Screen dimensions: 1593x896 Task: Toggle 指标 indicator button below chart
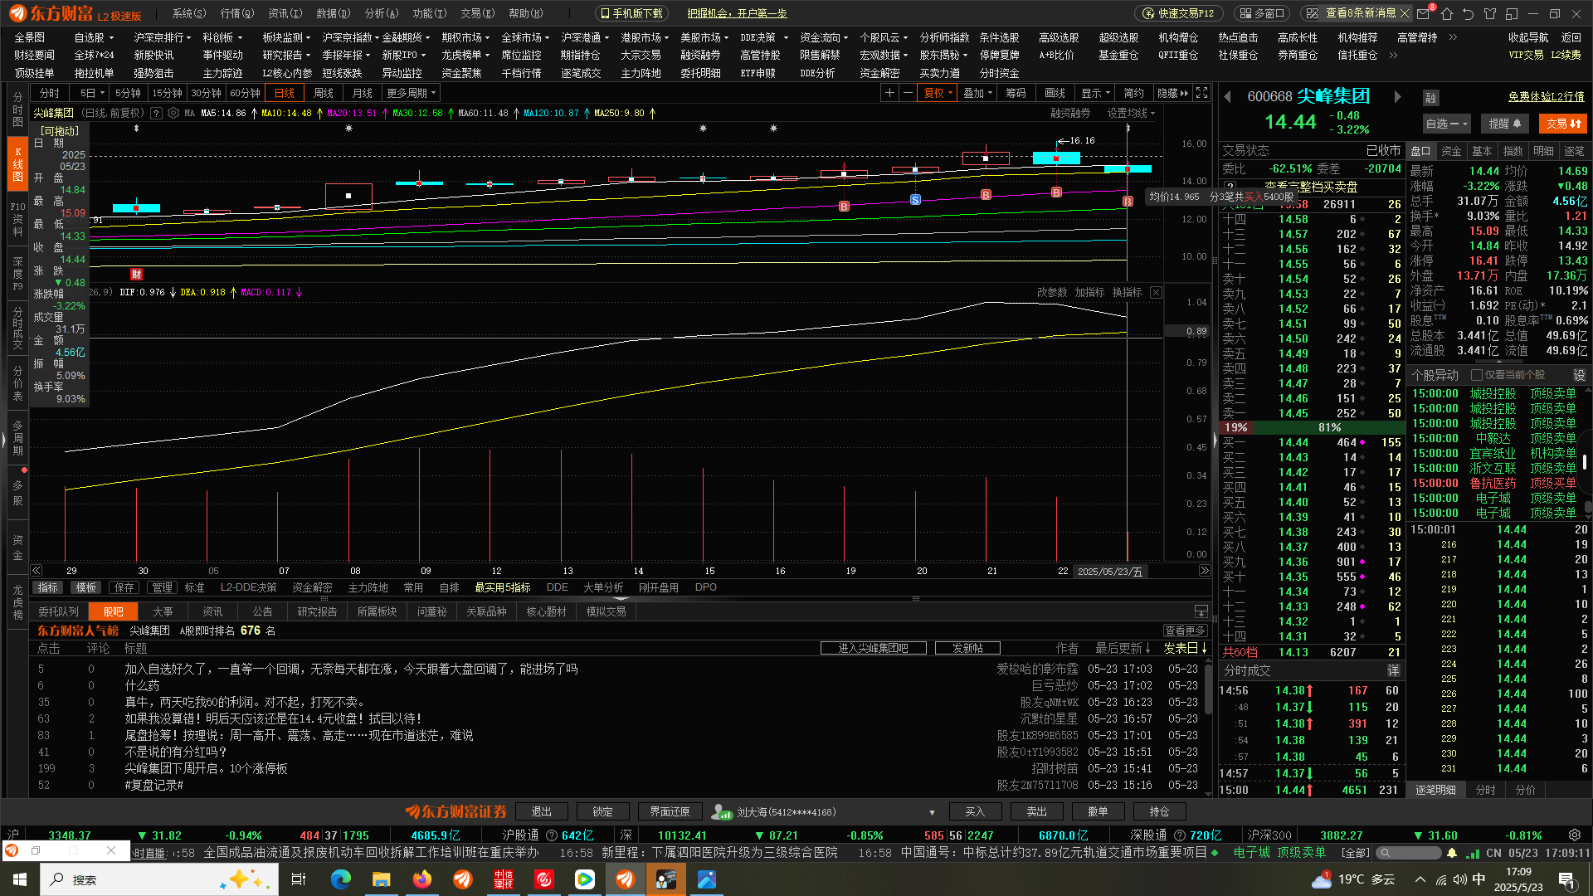[48, 587]
